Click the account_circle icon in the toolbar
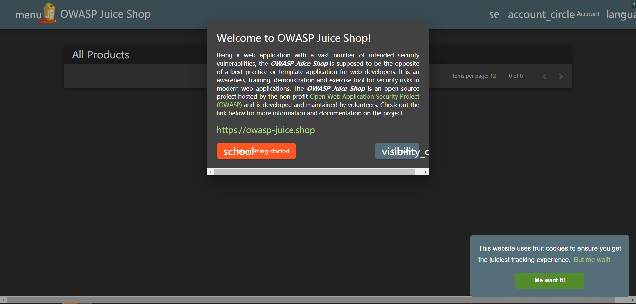636x304 pixels. pos(541,14)
